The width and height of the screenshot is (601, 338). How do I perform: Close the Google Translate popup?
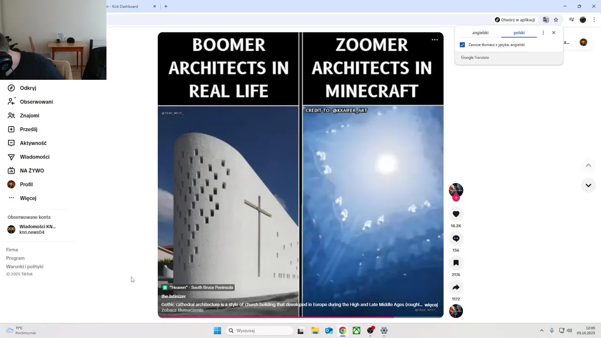pyautogui.click(x=554, y=33)
